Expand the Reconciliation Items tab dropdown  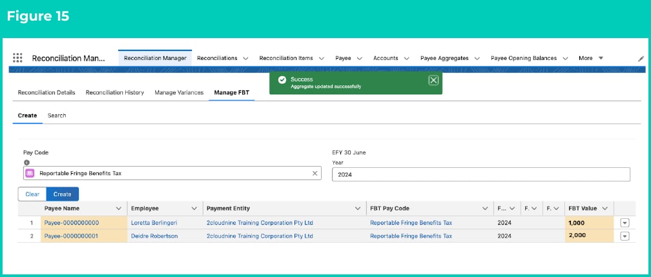pyautogui.click(x=322, y=59)
